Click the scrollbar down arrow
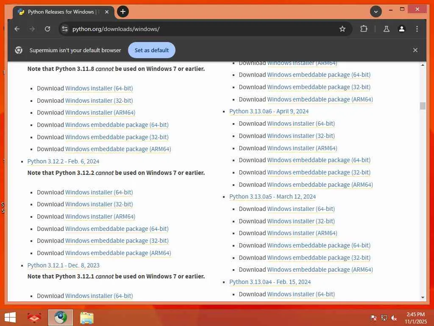 point(423,297)
